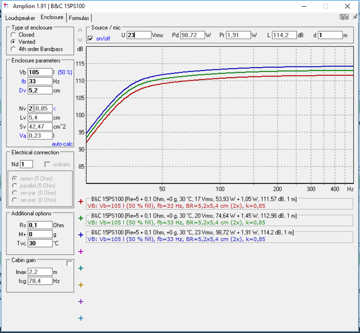Viewport: 360px width, 333px height.
Task: Enable the Cabin gain checkbox
Action: (69, 263)
